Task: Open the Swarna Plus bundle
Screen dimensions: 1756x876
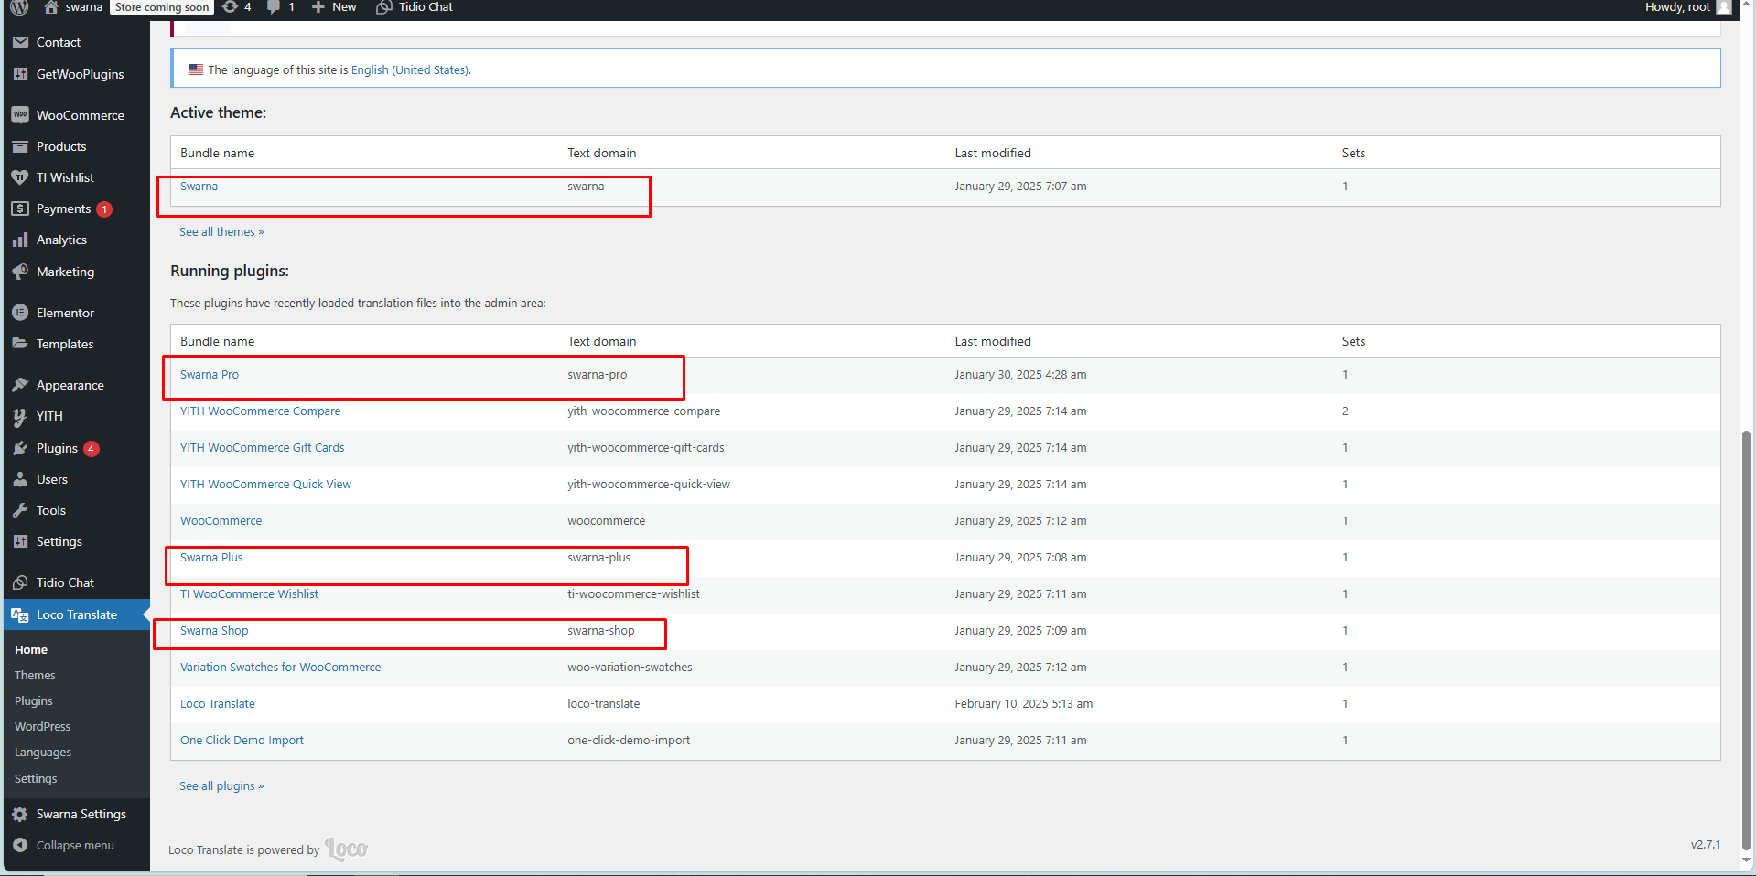Action: [x=211, y=557]
